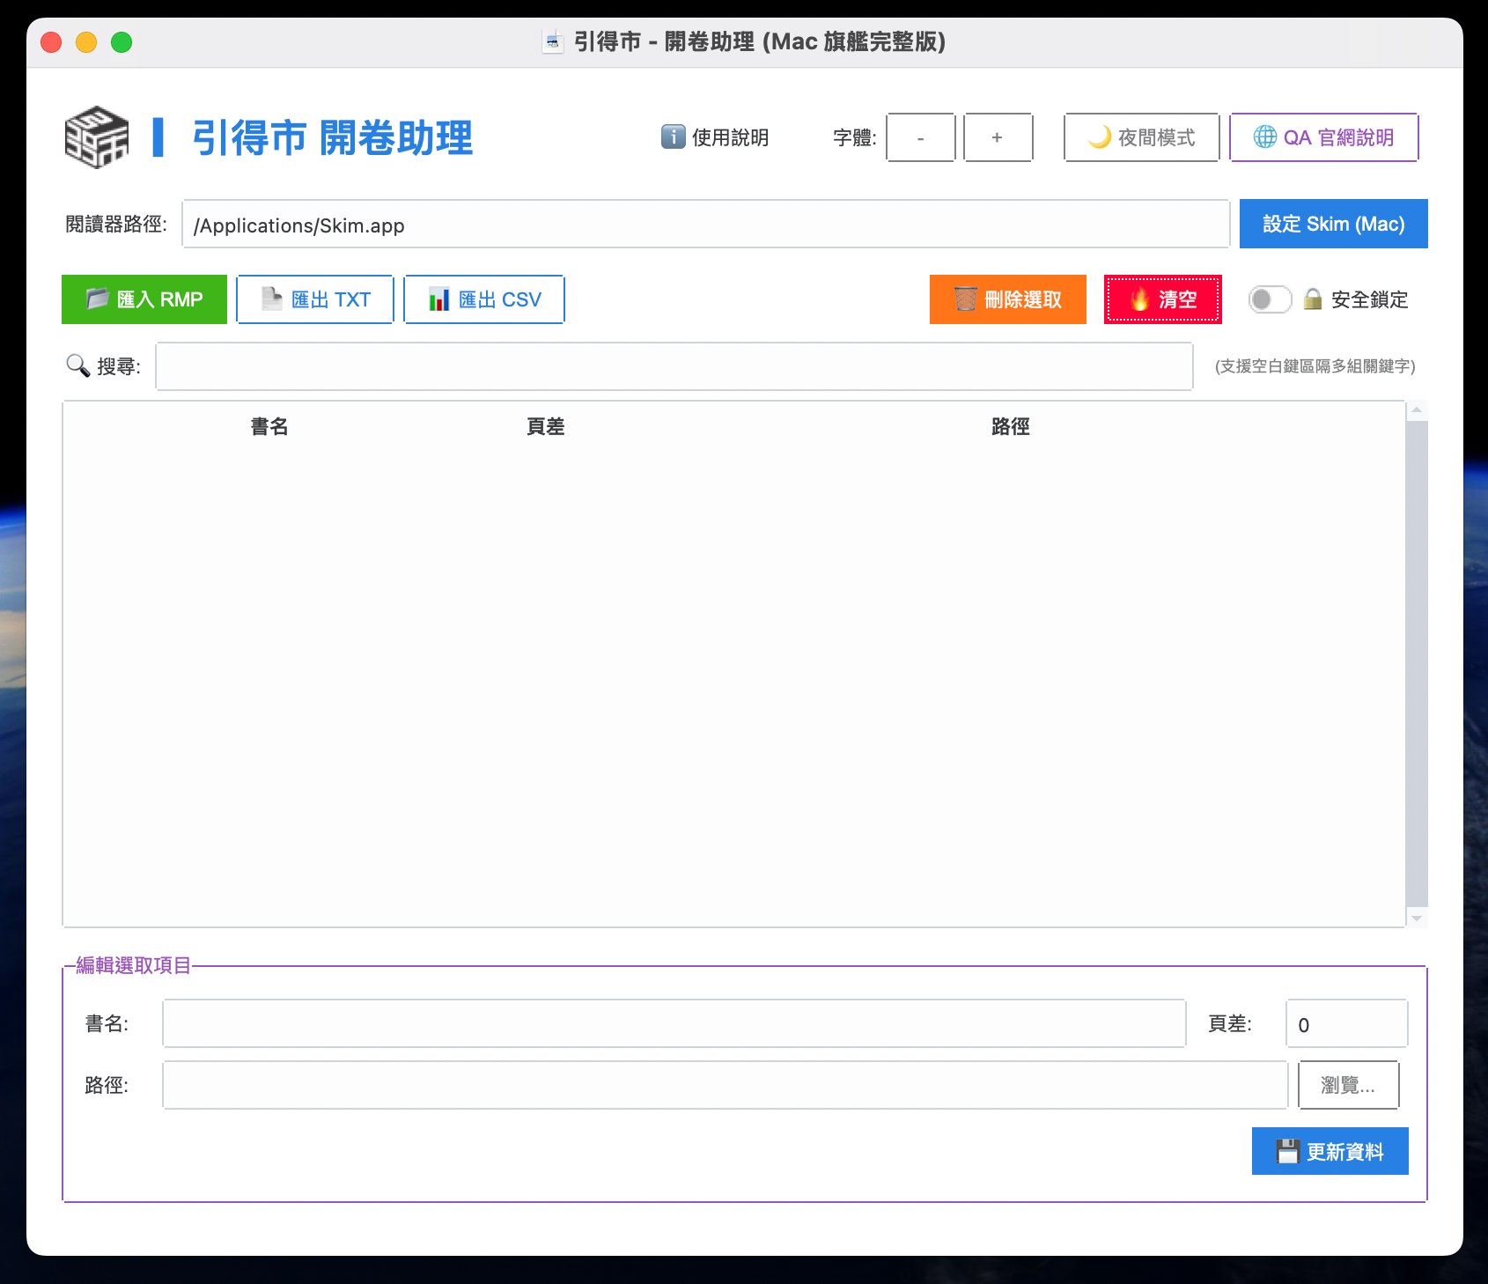Sort by the 頁差 column header
Screen dimensions: 1488x1284
pyautogui.click(x=545, y=427)
